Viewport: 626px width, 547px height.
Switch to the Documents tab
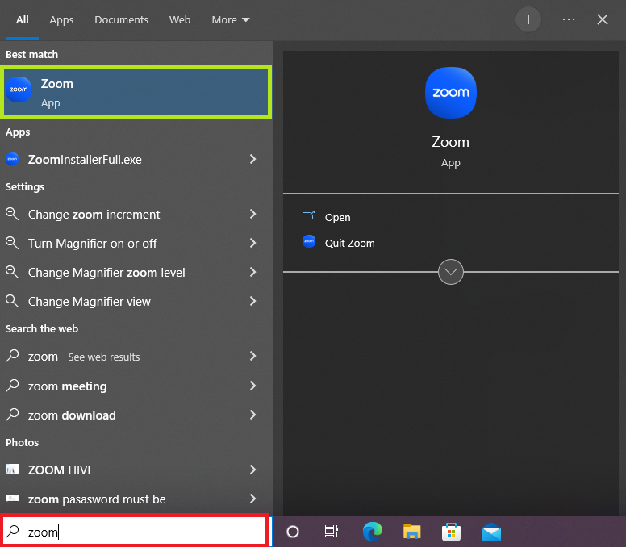pyautogui.click(x=121, y=19)
